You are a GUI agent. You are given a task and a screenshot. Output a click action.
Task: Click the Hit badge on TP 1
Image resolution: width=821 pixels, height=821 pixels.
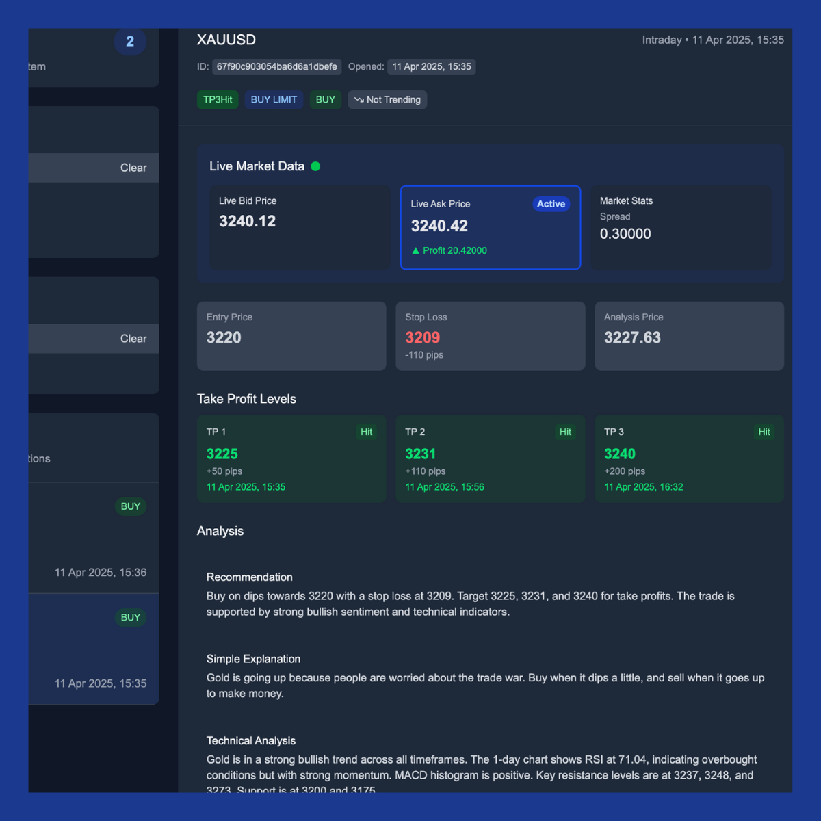pos(367,432)
